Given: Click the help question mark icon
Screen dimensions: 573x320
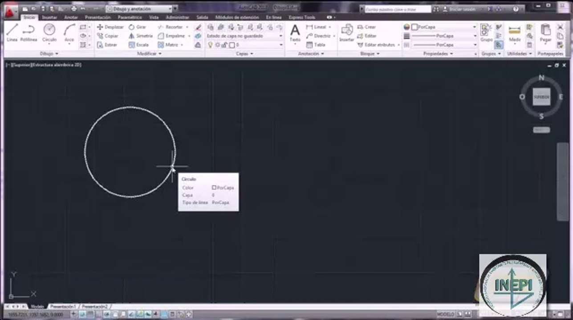Looking at the screenshot, I should pyautogui.click(x=516, y=9).
